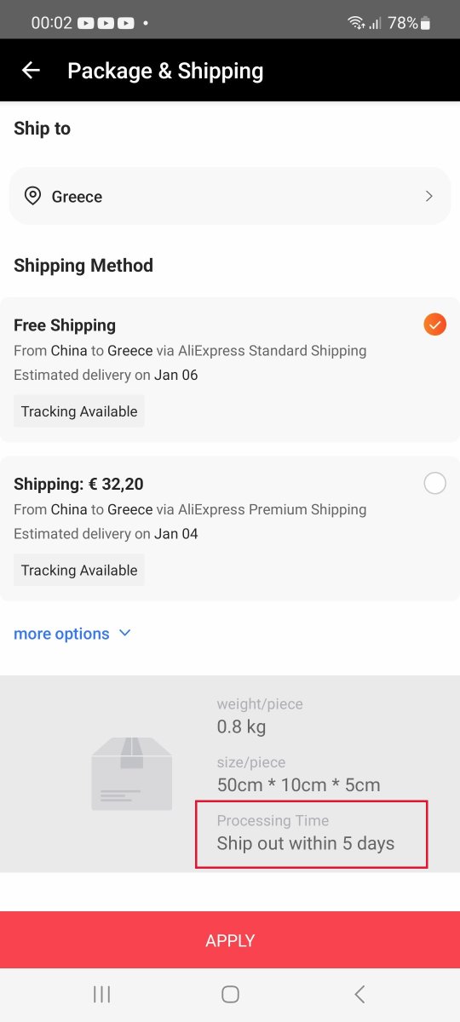Select the Free Shipping radio option
Image resolution: width=460 pixels, height=1022 pixels.
[434, 324]
